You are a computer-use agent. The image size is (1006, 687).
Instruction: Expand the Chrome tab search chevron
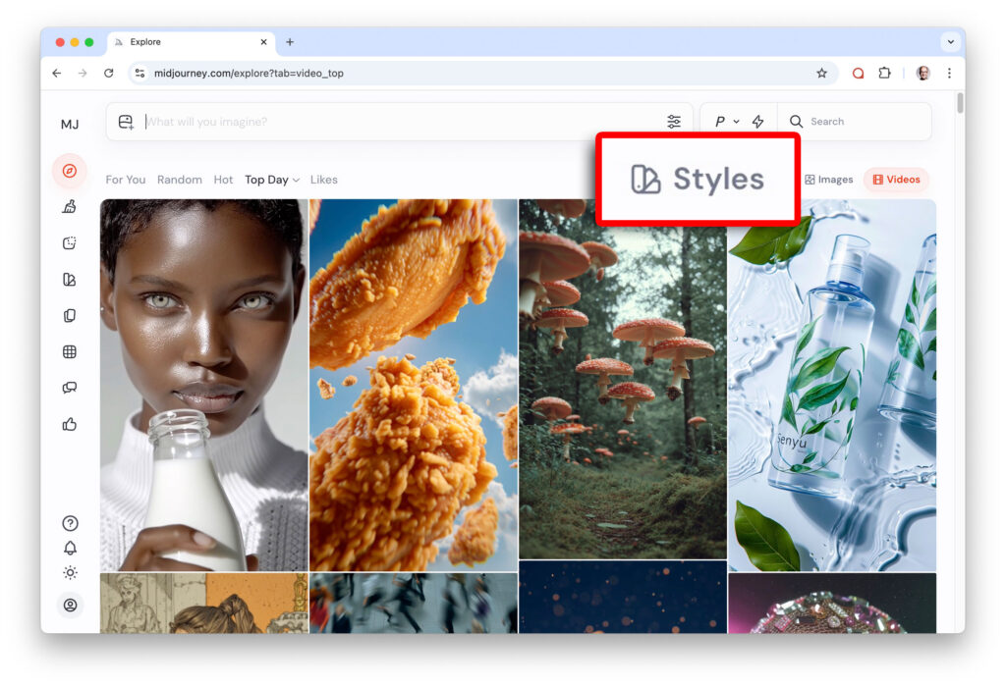pos(949,42)
